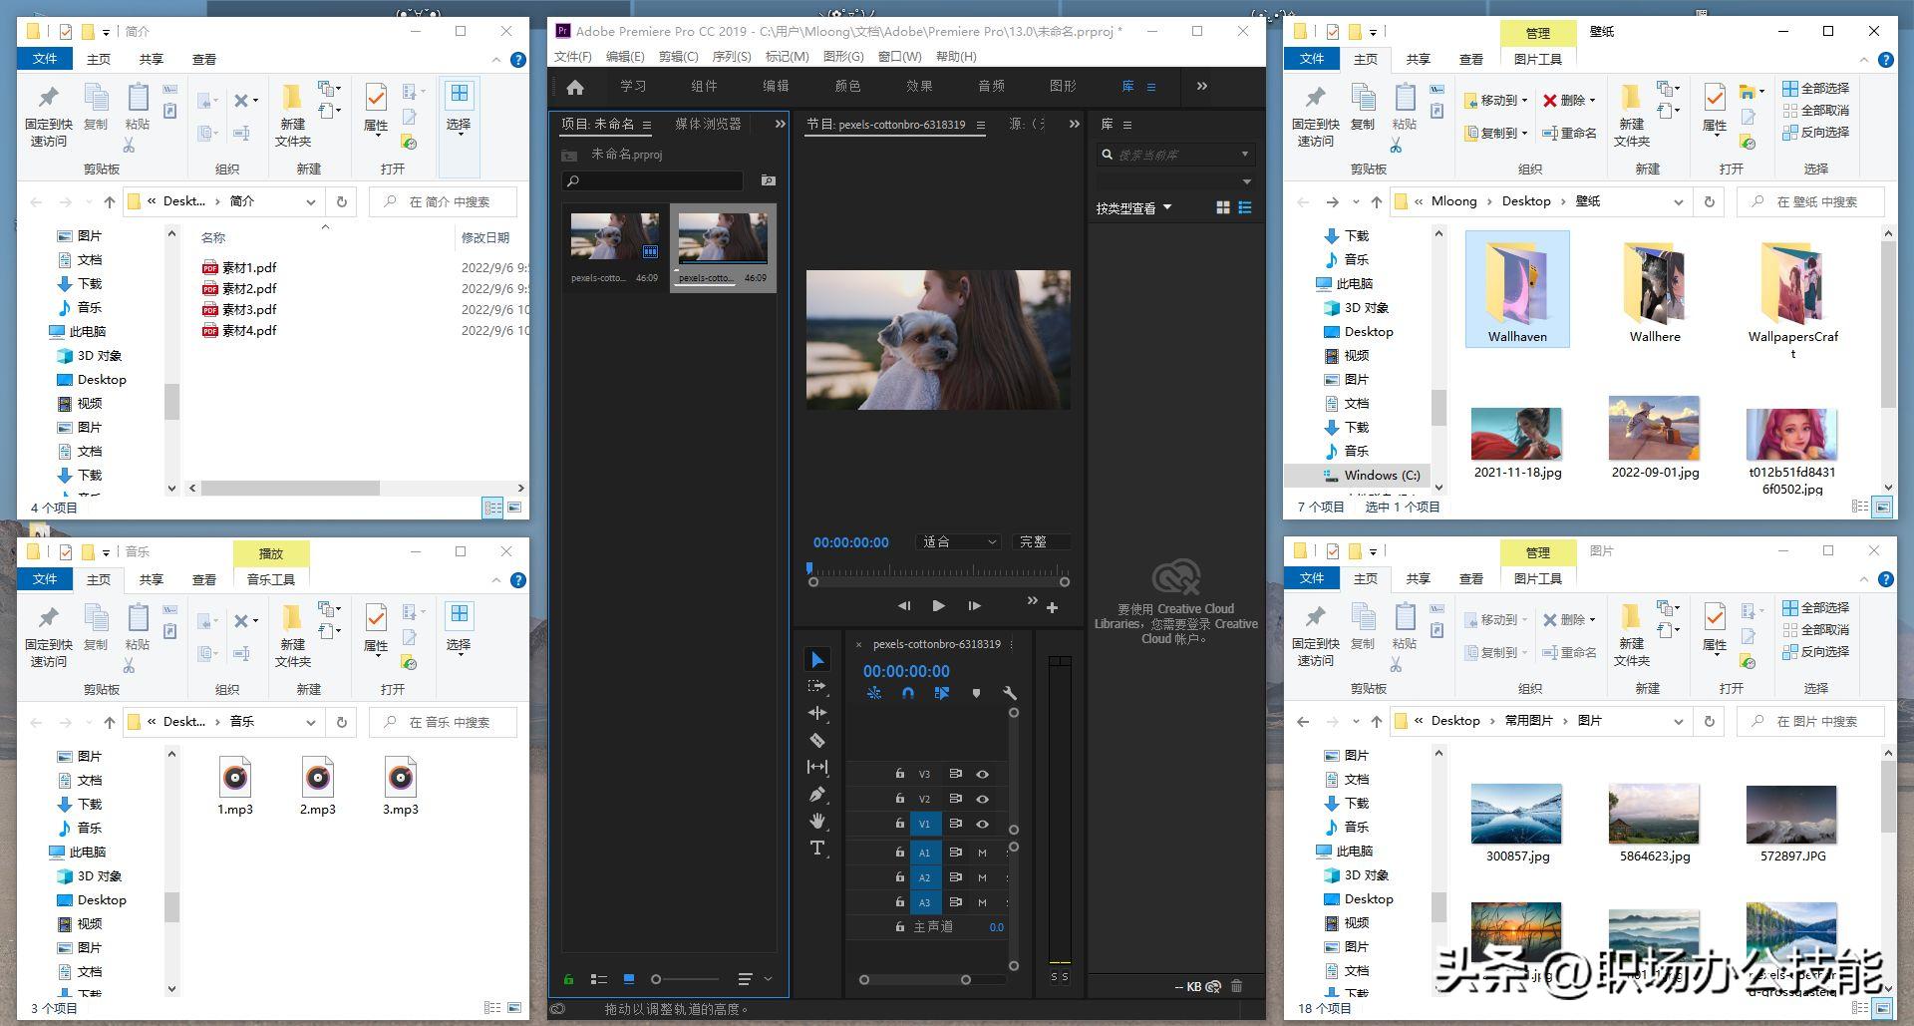Open timeline display settings wrench

(x=1009, y=693)
